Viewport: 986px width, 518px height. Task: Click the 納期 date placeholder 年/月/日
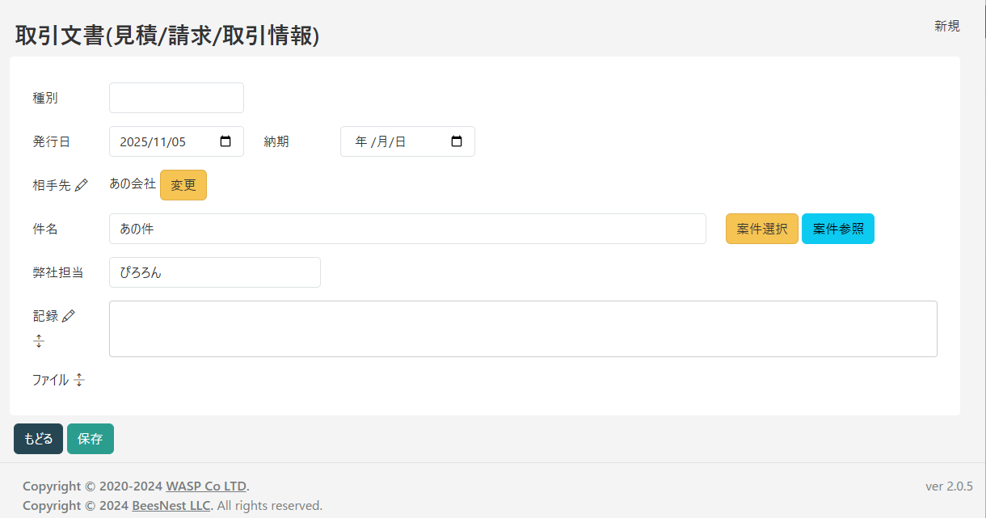click(381, 141)
